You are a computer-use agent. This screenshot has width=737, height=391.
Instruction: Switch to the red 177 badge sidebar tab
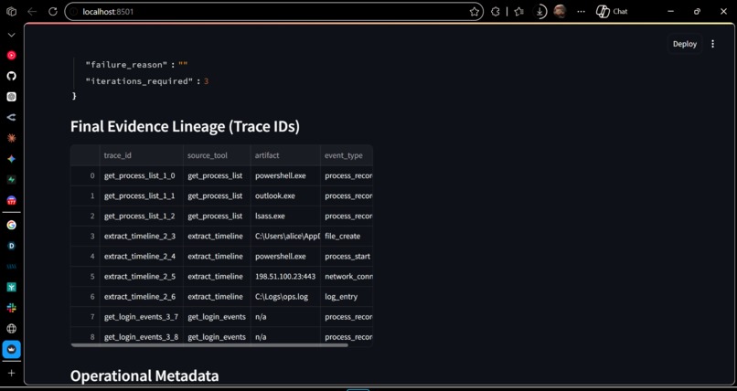coord(11,200)
